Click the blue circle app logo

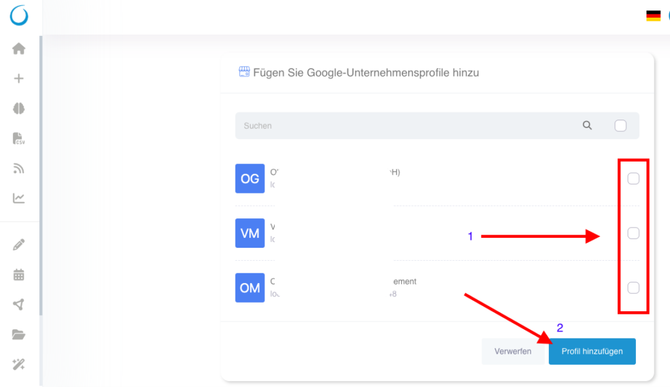[x=19, y=16]
